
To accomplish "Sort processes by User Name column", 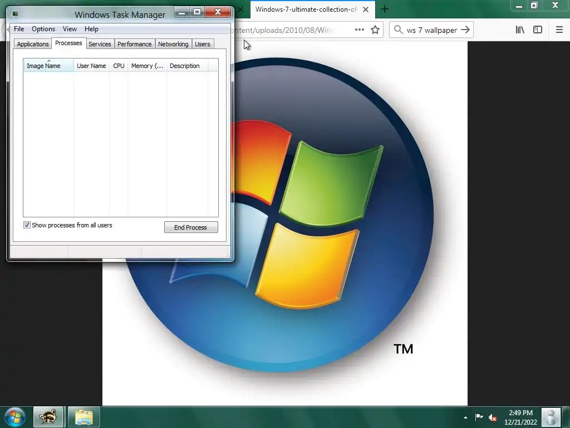I will [x=91, y=66].
